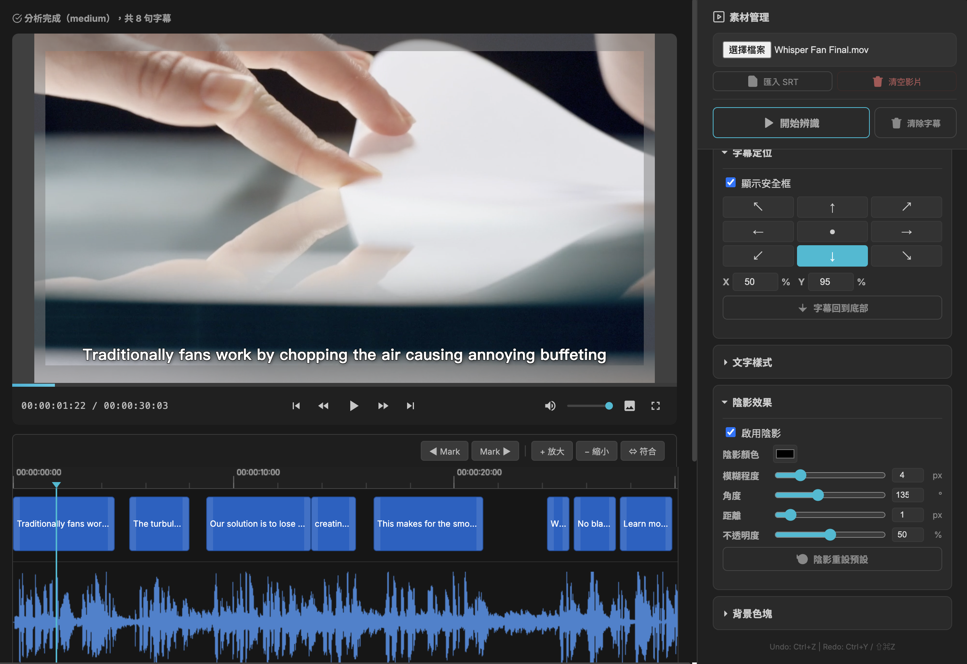Disable the 啟用陰影 checkbox
967x664 pixels.
(730, 432)
